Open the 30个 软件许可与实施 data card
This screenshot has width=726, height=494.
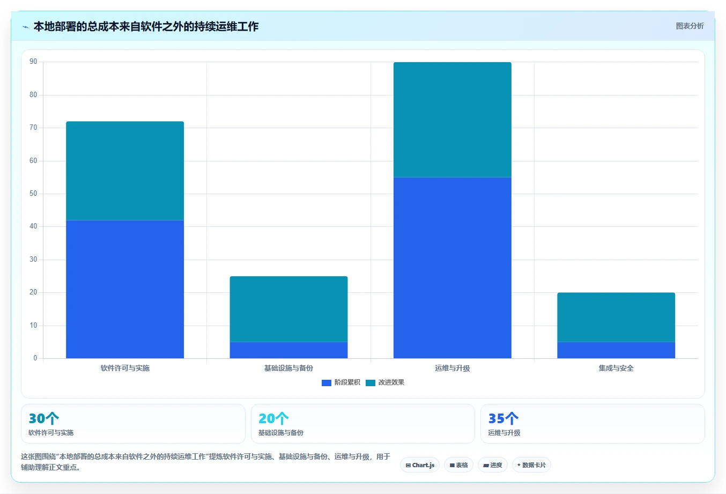[133, 424]
